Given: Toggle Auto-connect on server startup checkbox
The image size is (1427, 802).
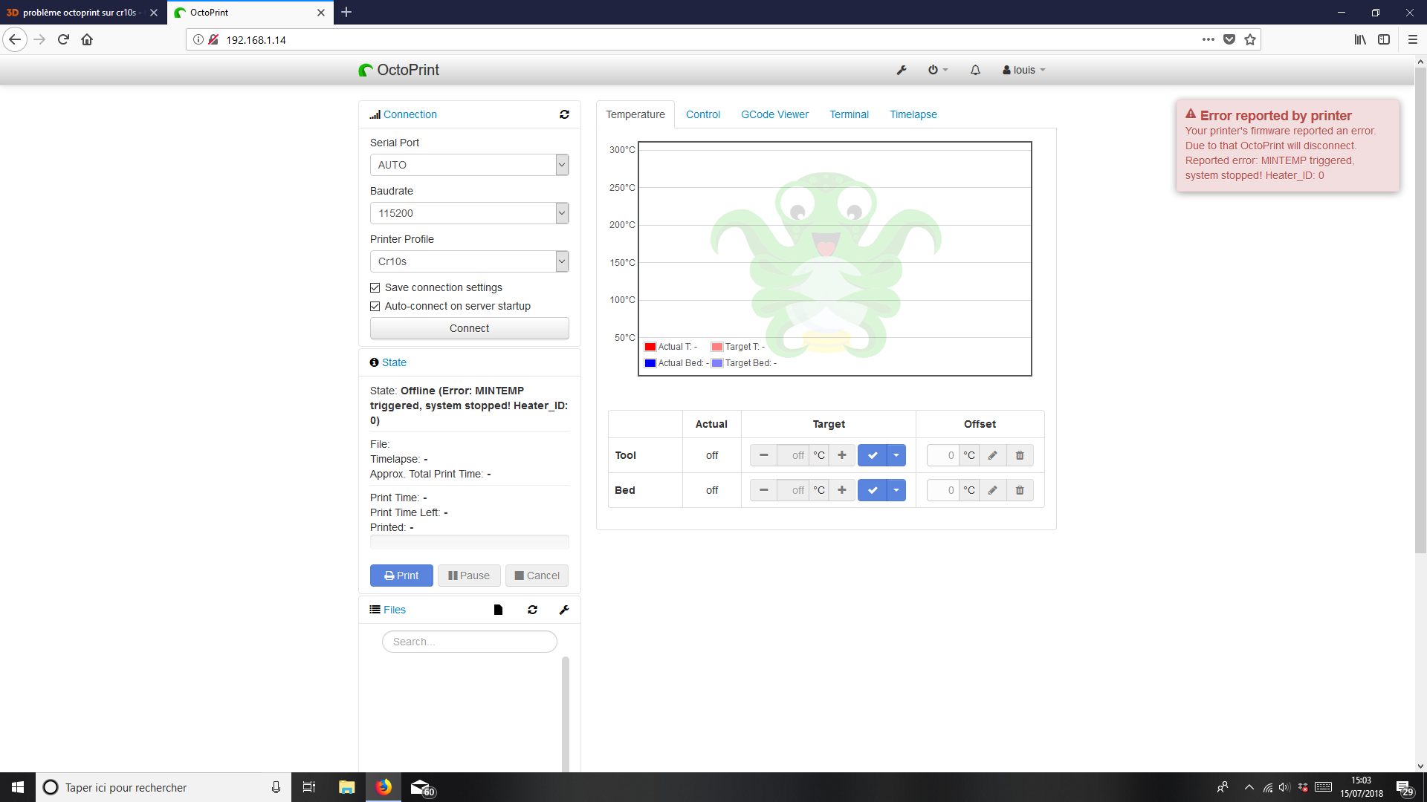Looking at the screenshot, I should [x=375, y=306].
